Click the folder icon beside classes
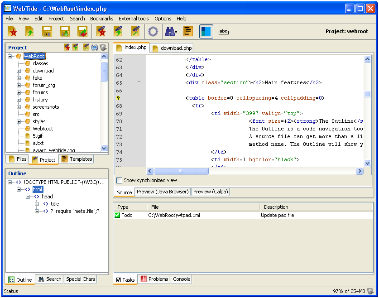 tap(28, 63)
